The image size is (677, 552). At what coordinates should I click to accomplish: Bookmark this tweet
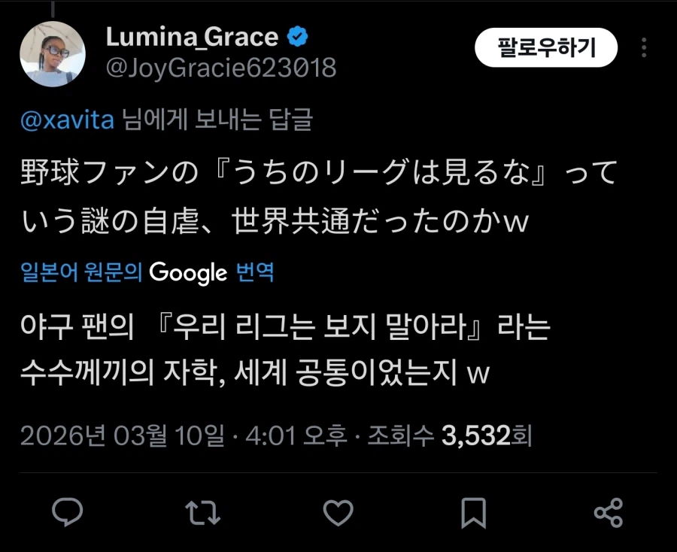coord(473,512)
